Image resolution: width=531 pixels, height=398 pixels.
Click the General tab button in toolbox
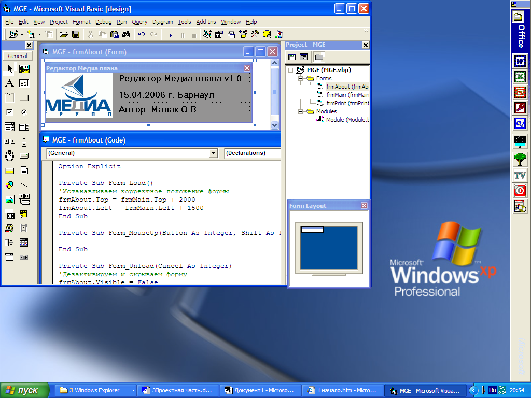(x=18, y=56)
